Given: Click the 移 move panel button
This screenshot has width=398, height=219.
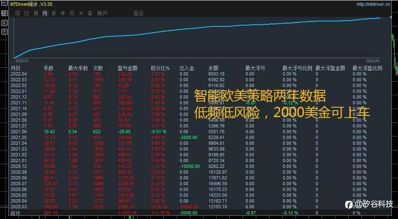Looking at the screenshot, I should coord(4,13).
